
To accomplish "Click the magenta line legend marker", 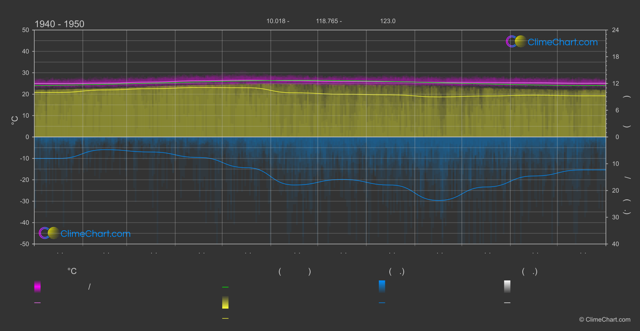I will tap(37, 303).
